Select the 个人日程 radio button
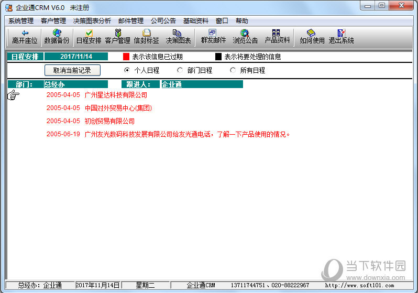The height and width of the screenshot is (293, 418). click(x=127, y=70)
